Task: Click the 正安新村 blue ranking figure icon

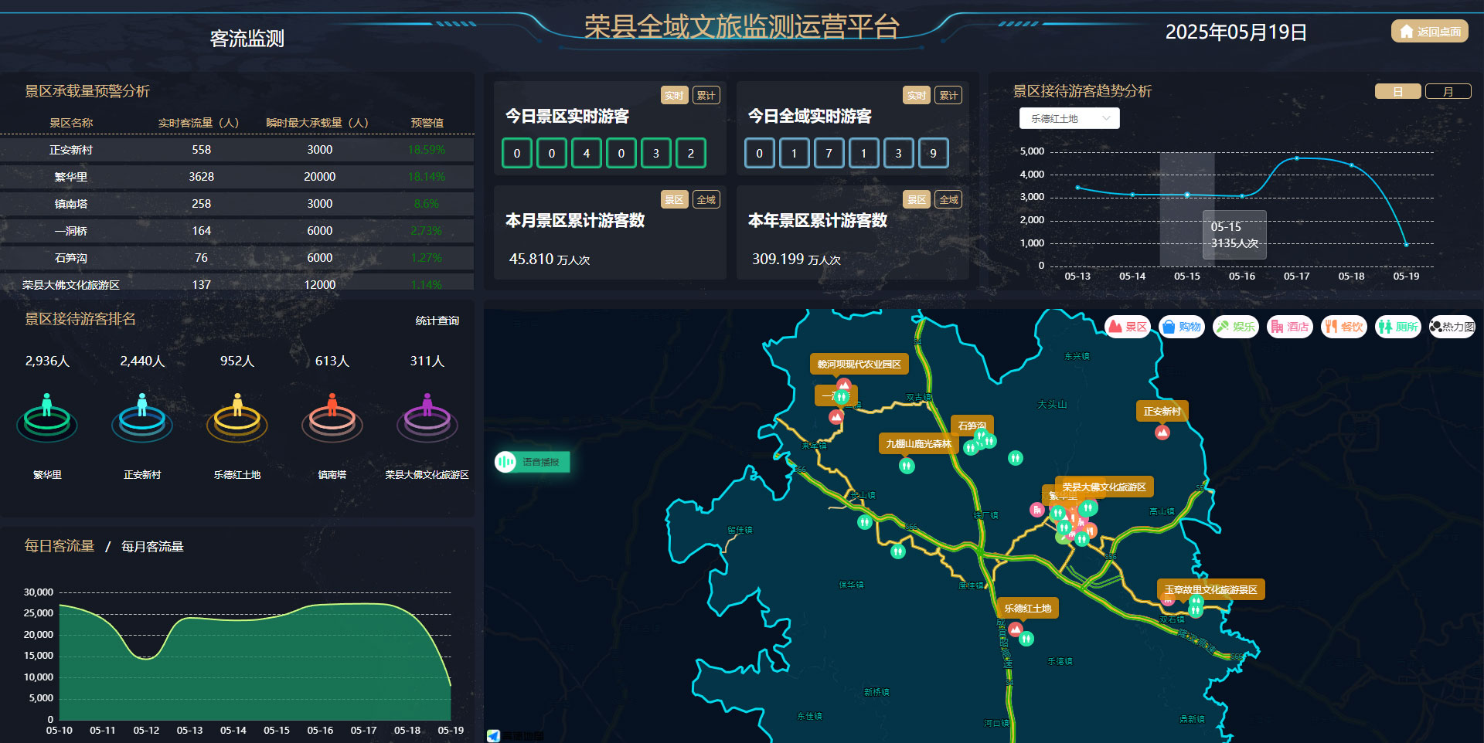Action: point(142,417)
